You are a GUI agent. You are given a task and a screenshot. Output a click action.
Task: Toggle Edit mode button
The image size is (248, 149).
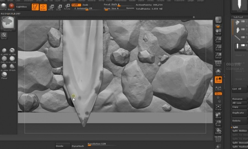(35, 7)
